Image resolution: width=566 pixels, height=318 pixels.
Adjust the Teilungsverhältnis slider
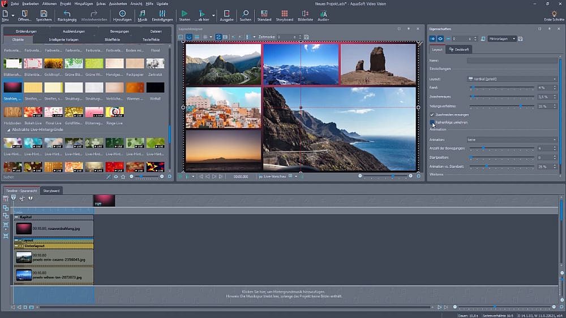click(520, 106)
